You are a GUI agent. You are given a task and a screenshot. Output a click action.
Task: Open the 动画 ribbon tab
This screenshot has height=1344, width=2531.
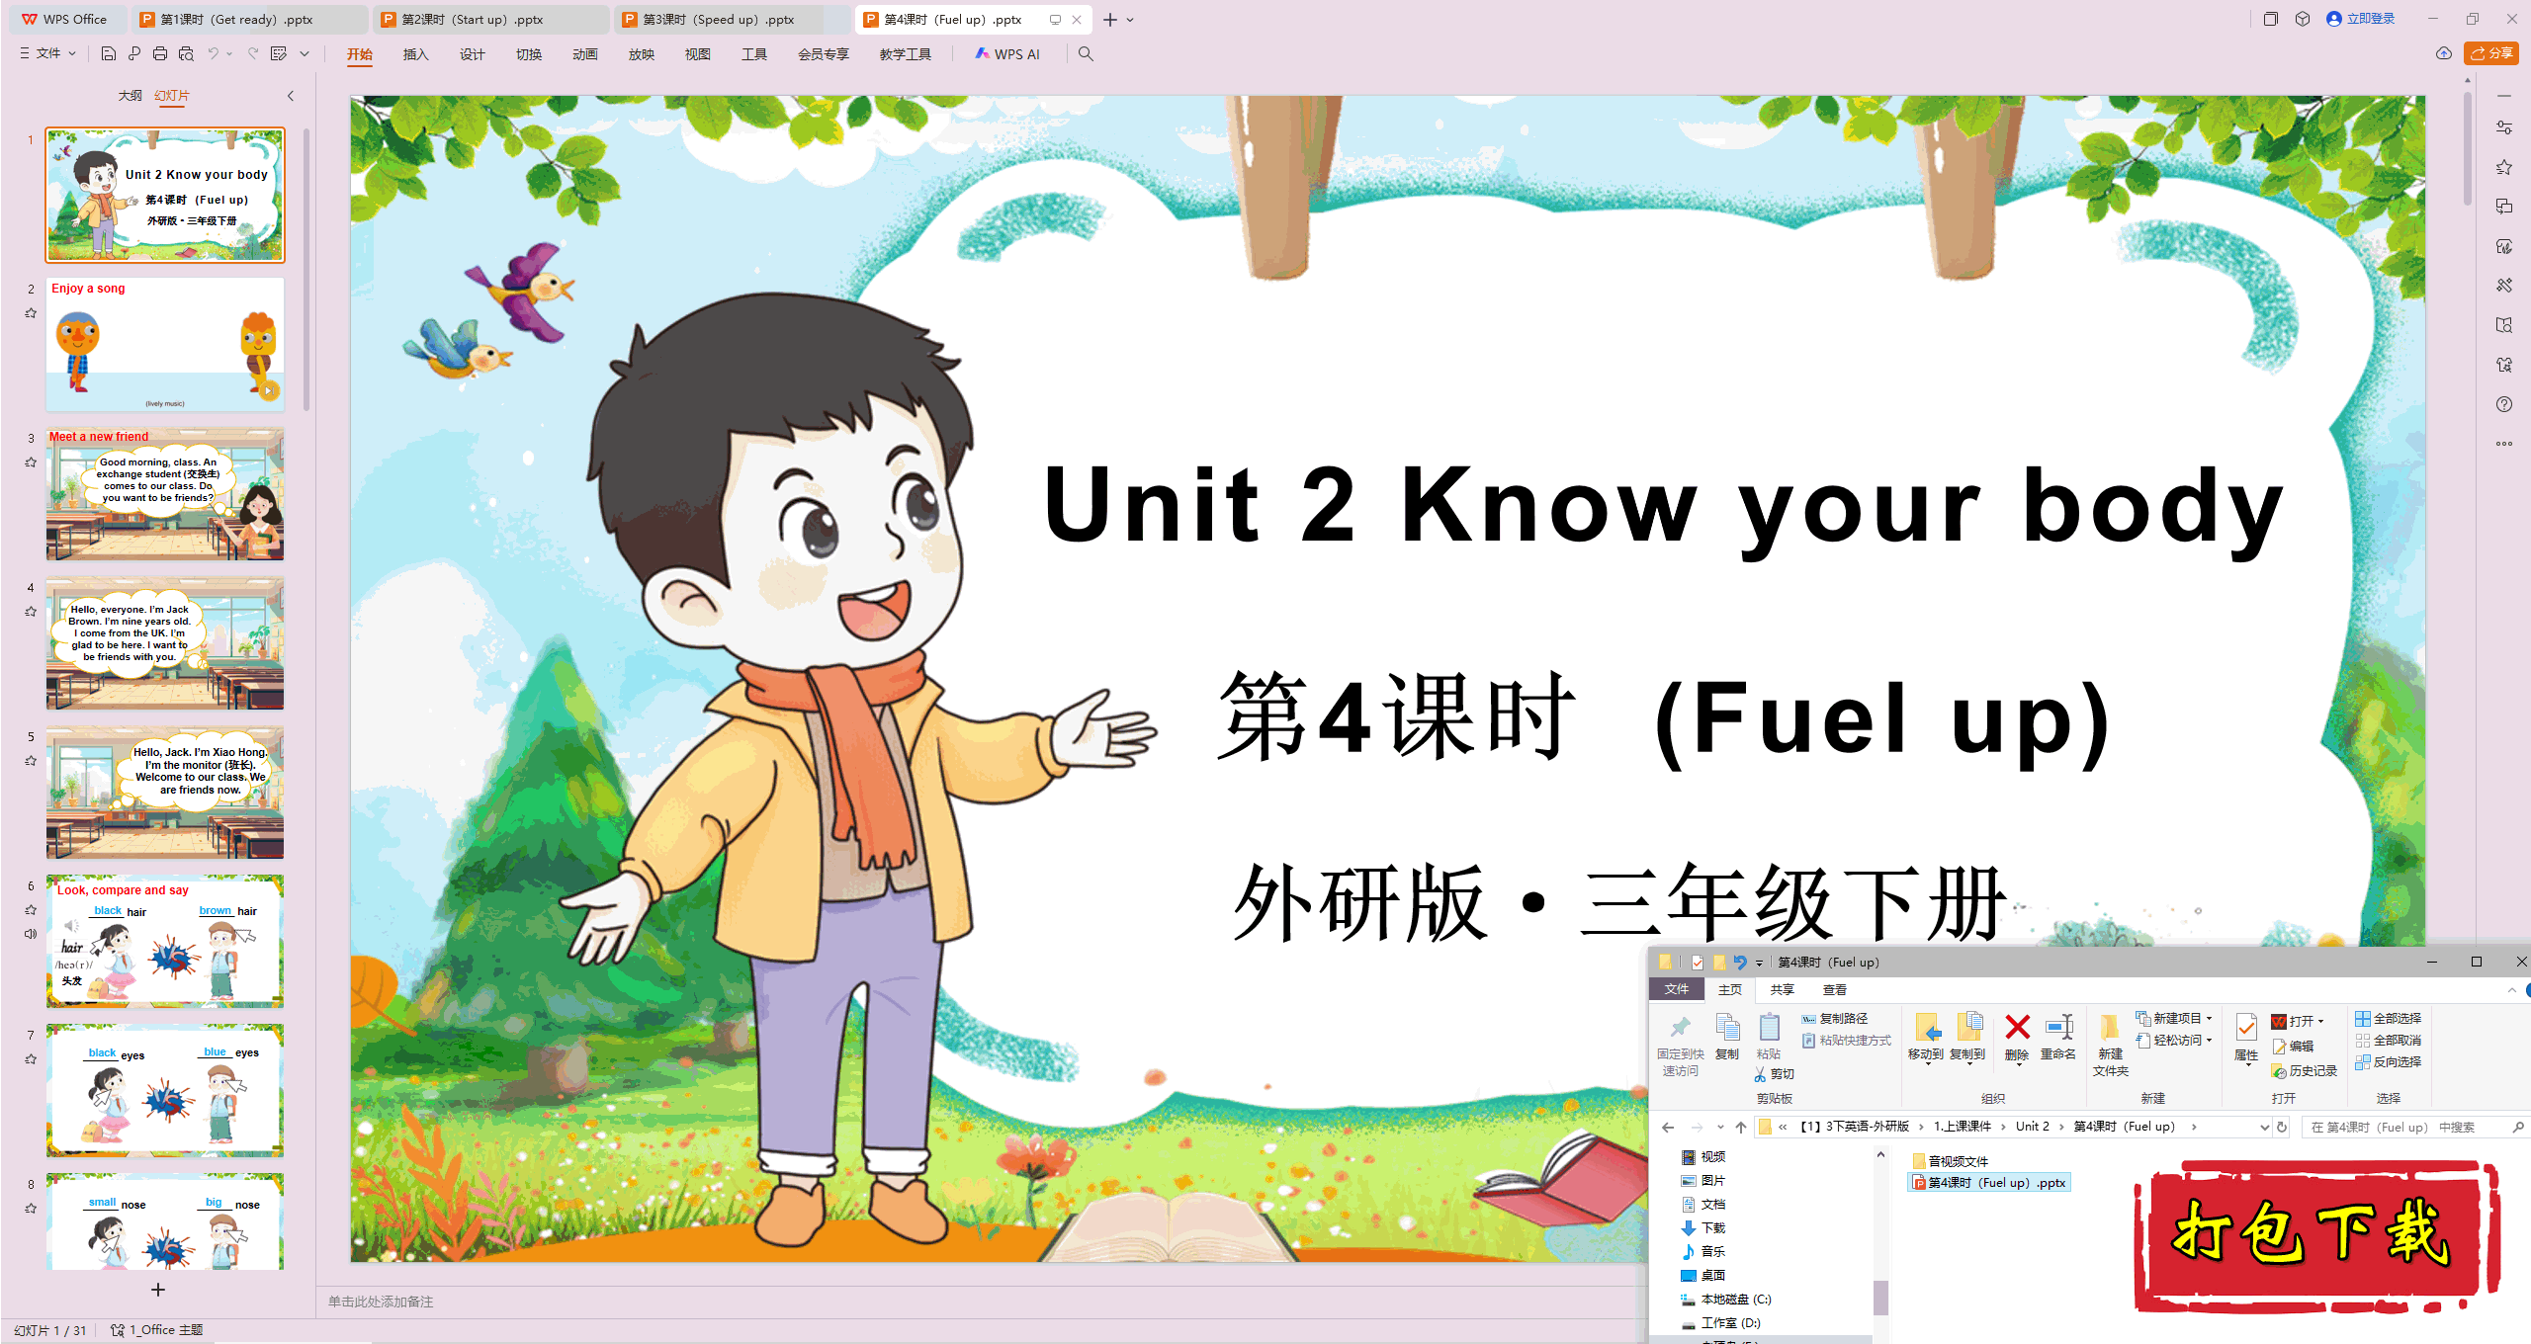click(x=584, y=54)
